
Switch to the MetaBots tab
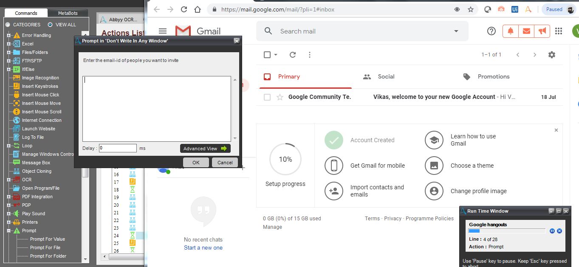point(68,13)
